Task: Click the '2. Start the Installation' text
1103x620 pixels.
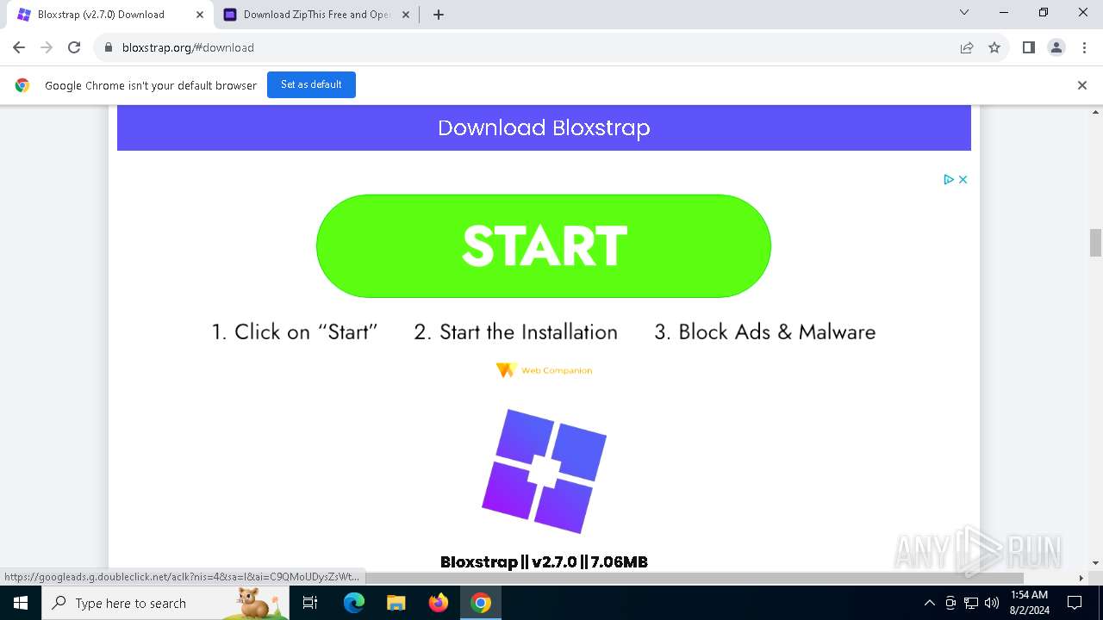Action: click(x=515, y=332)
